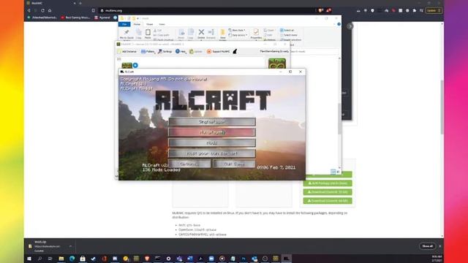Switch to Home tab in File Explorer
468x263 pixels.
pos(137,24)
